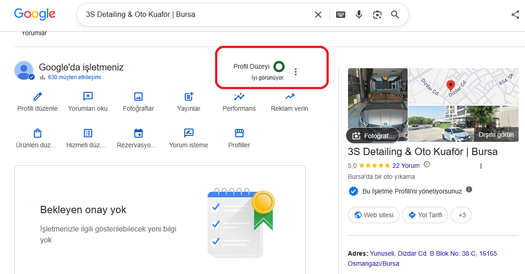The height and width of the screenshot is (274, 525).
Task: Click info icon beside 22 Yorum
Action: [x=427, y=164]
